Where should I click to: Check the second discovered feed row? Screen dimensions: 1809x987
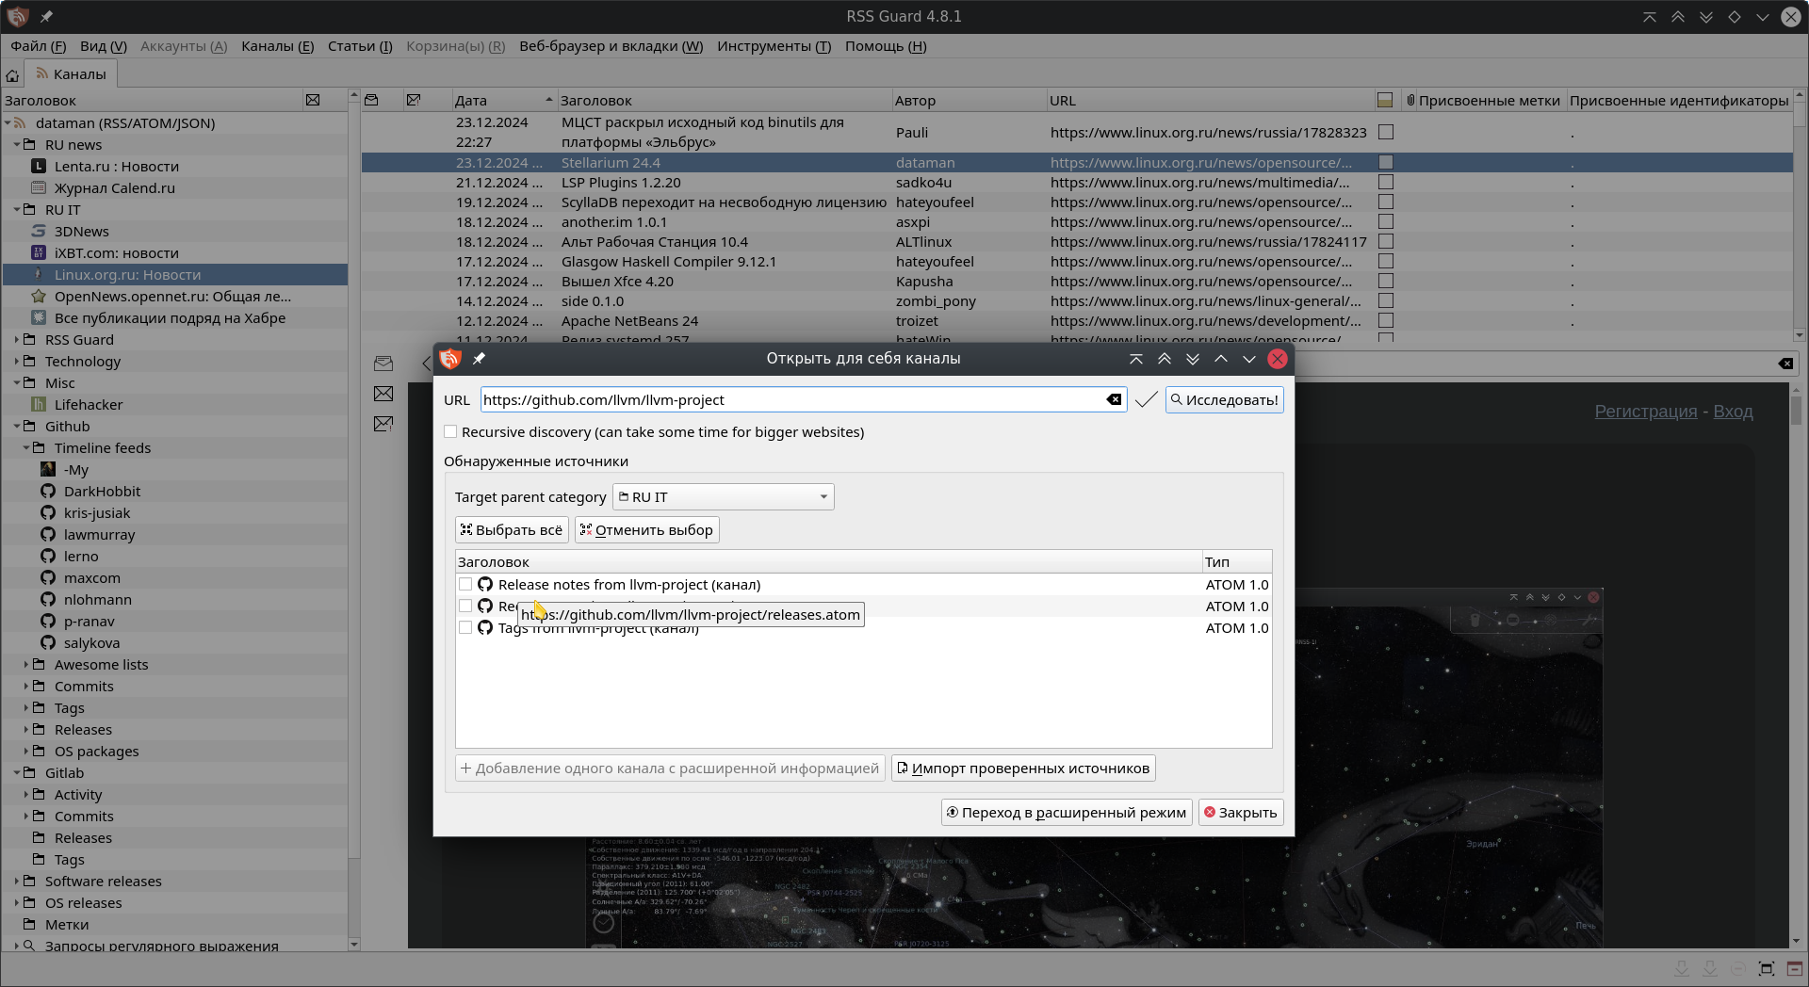[x=465, y=607]
